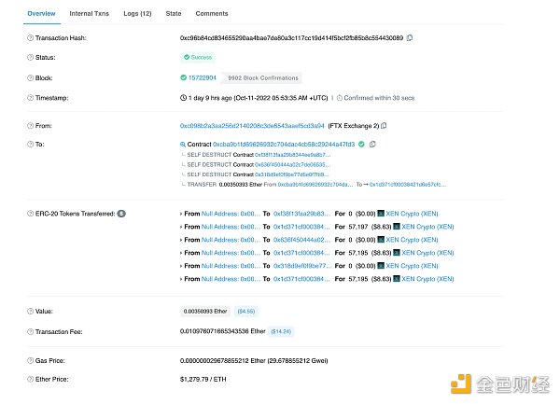
Task: Click help icon beside Transaction Hash label
Action: [31, 37]
